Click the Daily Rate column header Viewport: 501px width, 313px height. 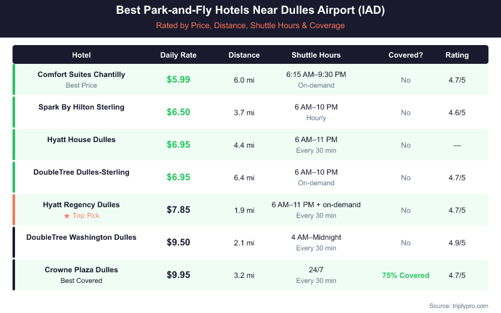click(178, 55)
